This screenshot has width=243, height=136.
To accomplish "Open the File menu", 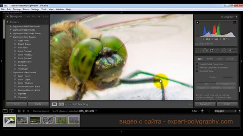I will tap(3, 9).
